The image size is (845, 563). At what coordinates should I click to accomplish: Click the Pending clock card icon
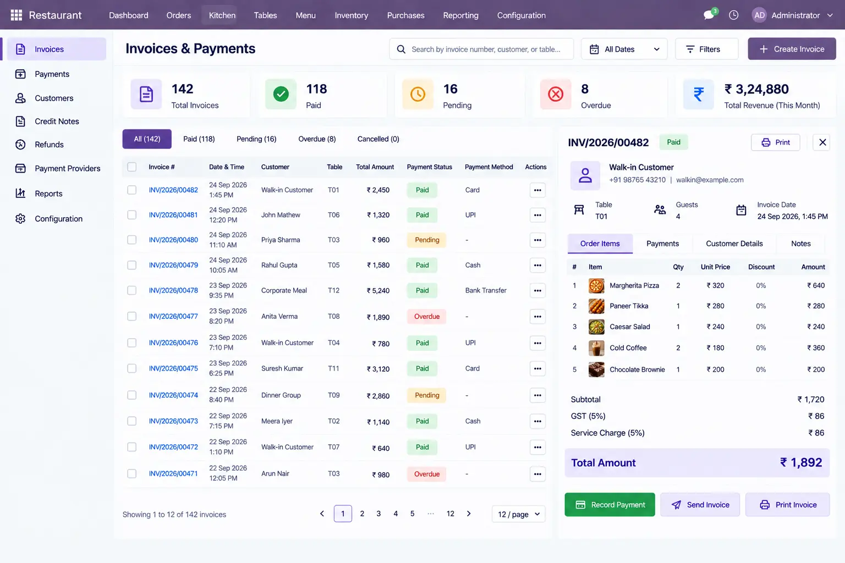[418, 94]
